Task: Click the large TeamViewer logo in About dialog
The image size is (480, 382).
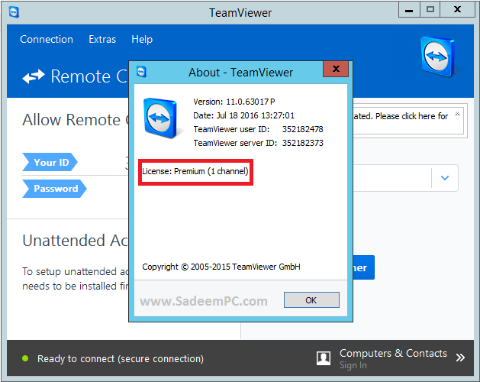Action: (160, 118)
